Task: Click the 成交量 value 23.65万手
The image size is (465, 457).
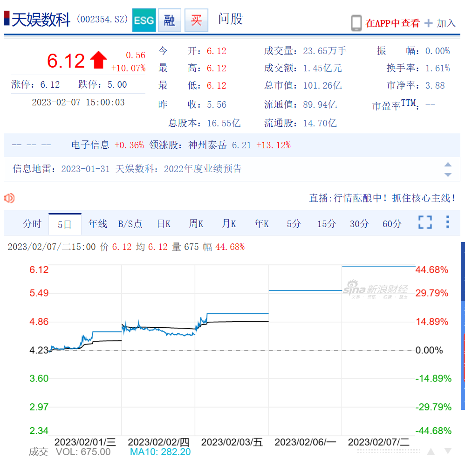Action: 325,51
